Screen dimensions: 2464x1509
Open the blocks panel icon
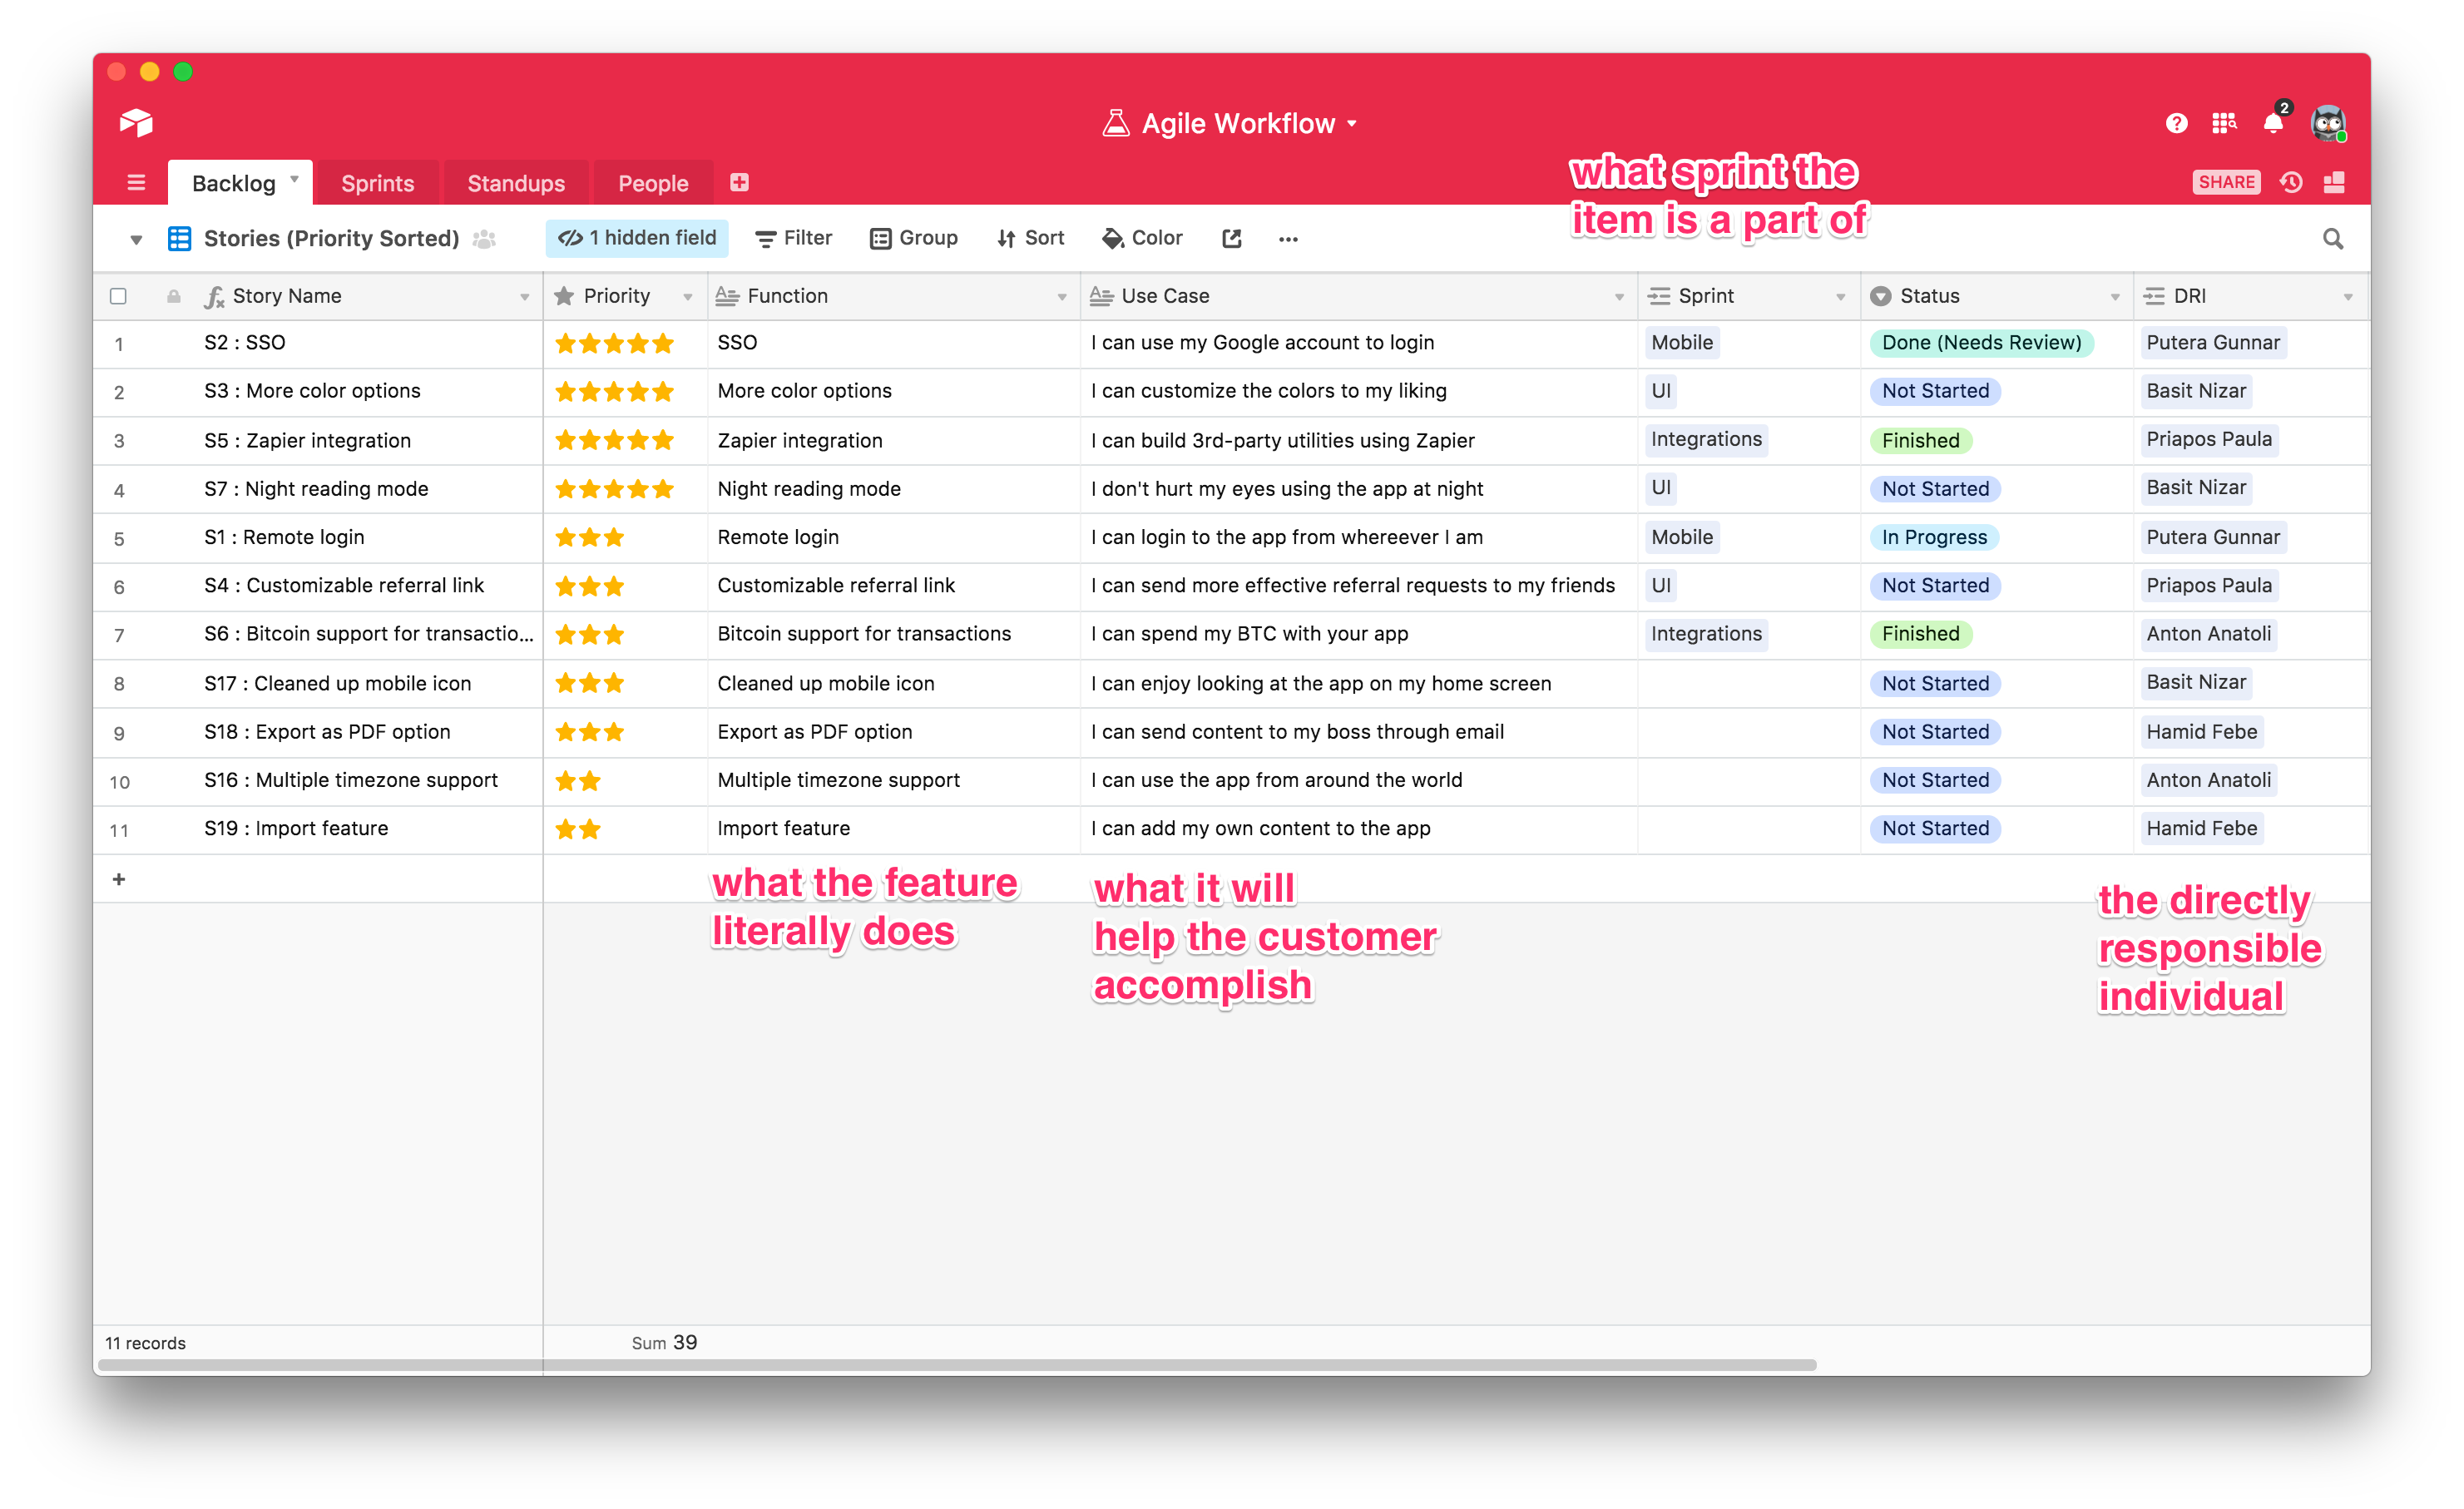click(2334, 182)
